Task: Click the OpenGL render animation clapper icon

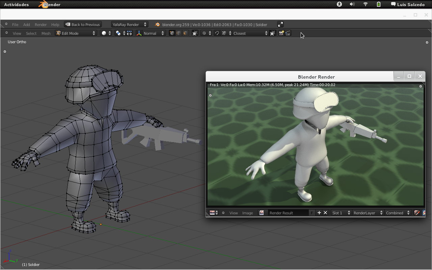Action: click(x=288, y=33)
